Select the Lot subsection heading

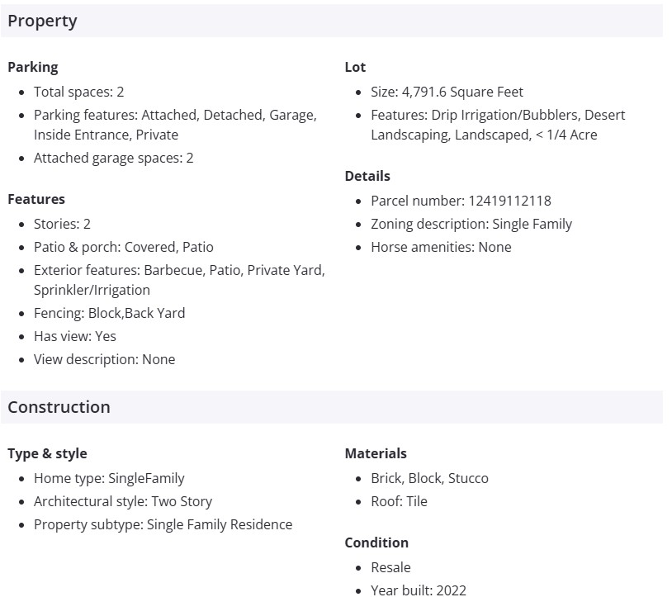click(x=355, y=67)
